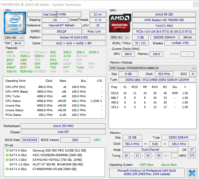Click the 84 W TDP value
Screen dimensions: 199x180
click(x=18, y=43)
